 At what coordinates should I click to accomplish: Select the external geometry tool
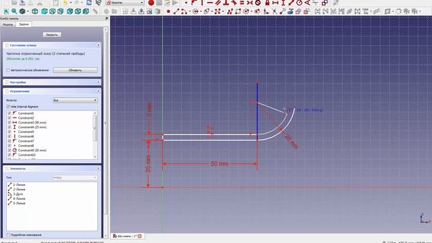click(290, 11)
